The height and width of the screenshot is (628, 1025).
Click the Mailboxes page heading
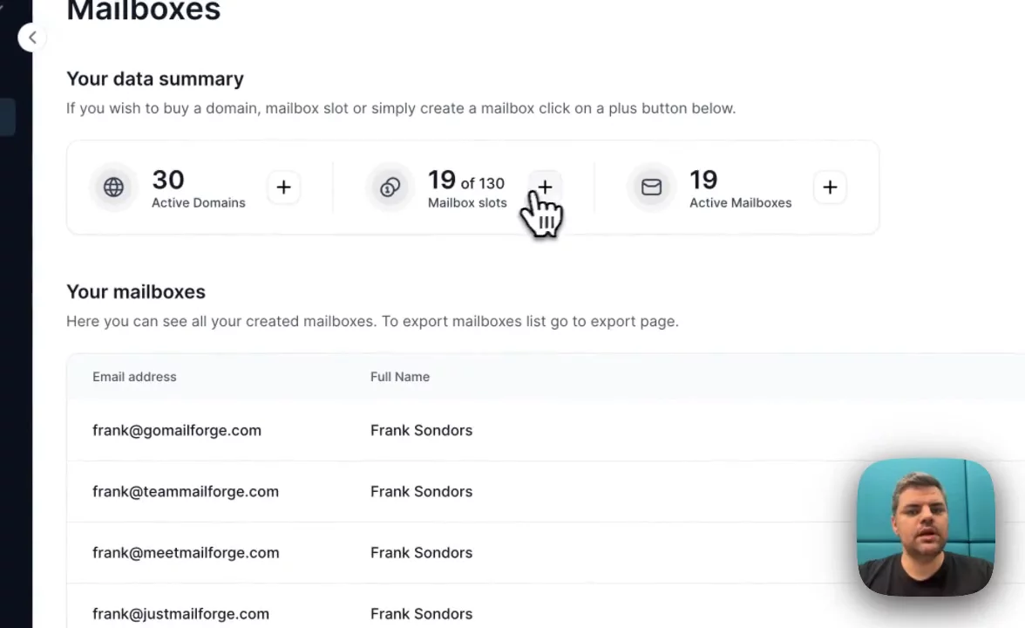coord(144,11)
